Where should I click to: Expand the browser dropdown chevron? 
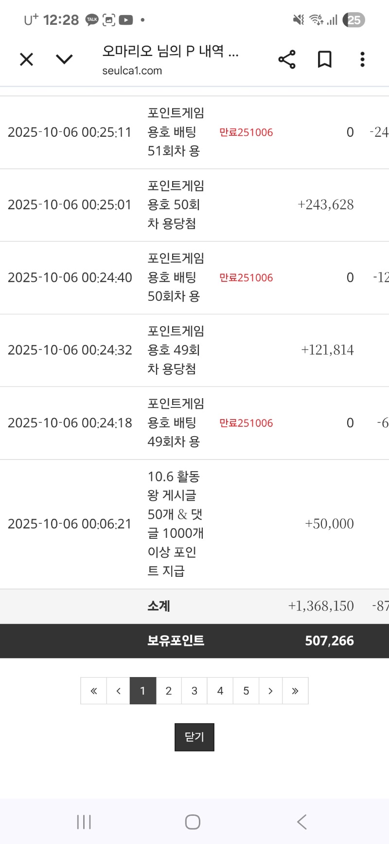64,59
